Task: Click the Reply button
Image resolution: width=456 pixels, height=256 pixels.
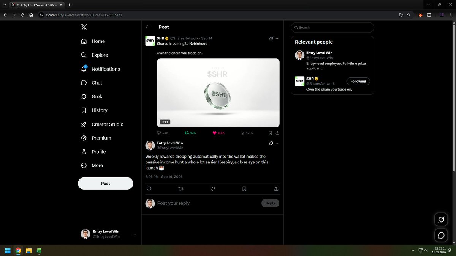Action: tap(270, 203)
